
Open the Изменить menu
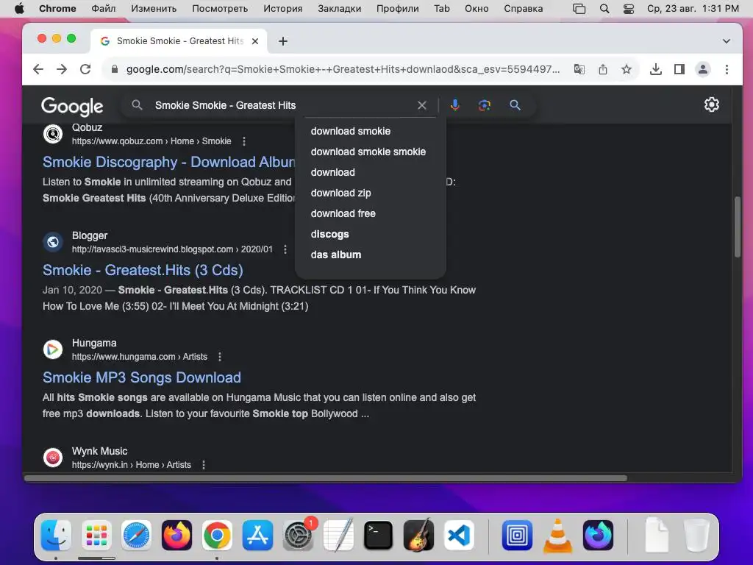[154, 9]
